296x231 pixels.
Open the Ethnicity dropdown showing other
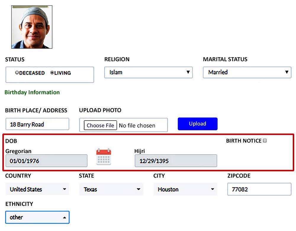[x=37, y=217]
